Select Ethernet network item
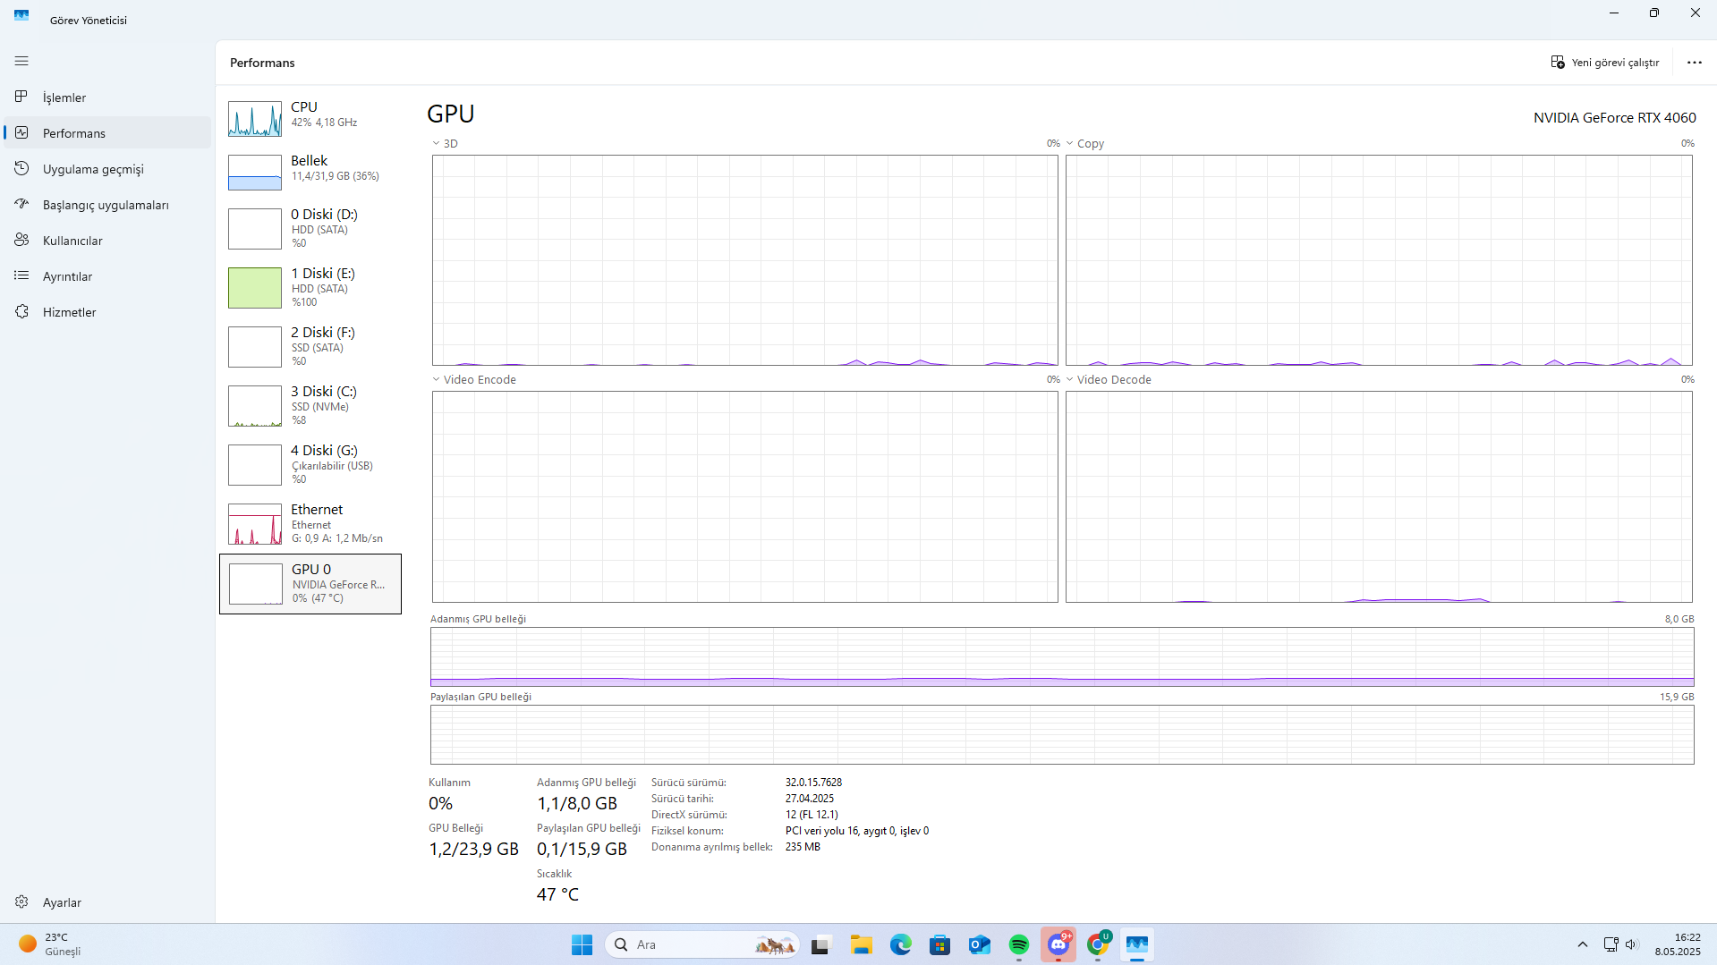This screenshot has width=1717, height=965. 310,524
